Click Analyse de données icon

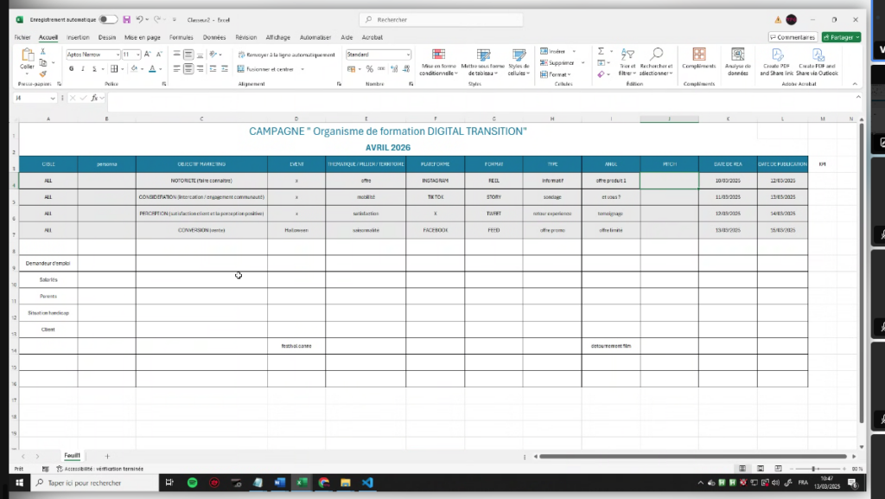tap(737, 61)
